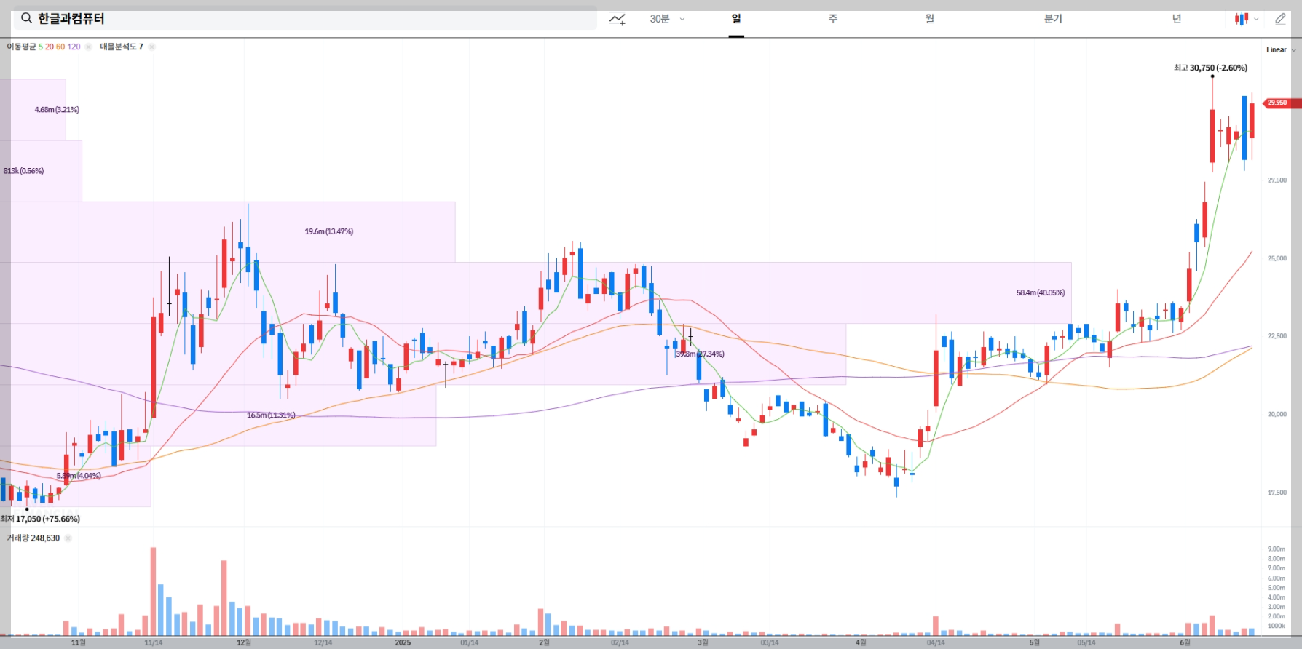This screenshot has height=649, width=1302.
Task: Switch to the 년 yearly tab
Action: click(1177, 19)
